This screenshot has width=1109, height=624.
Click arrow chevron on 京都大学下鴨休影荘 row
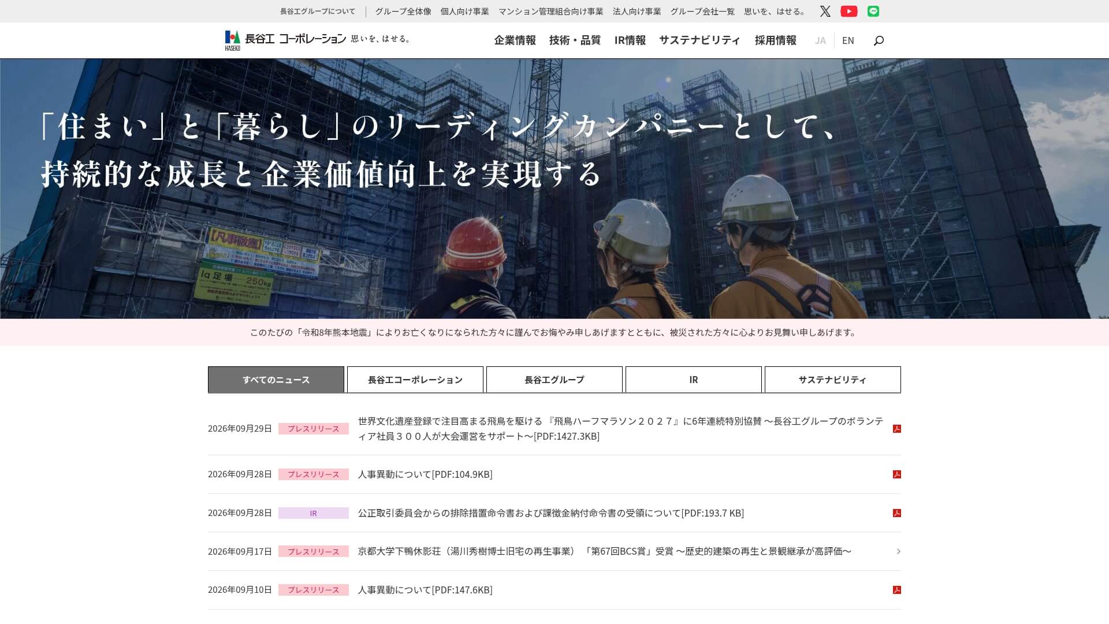[x=898, y=551]
